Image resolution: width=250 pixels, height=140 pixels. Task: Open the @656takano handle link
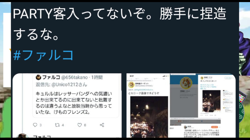pos(74,78)
